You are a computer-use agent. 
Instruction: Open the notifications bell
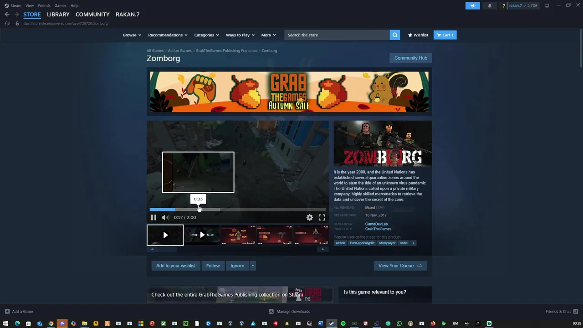tap(490, 5)
